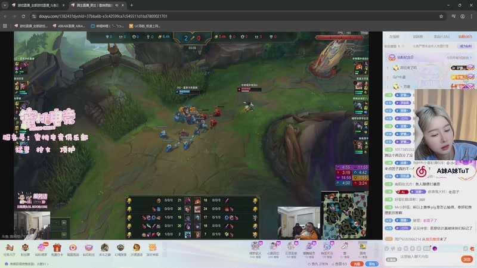Viewport: 477px width, 268px height.
Task: Click the orange 发送 send button
Action: 467,259
